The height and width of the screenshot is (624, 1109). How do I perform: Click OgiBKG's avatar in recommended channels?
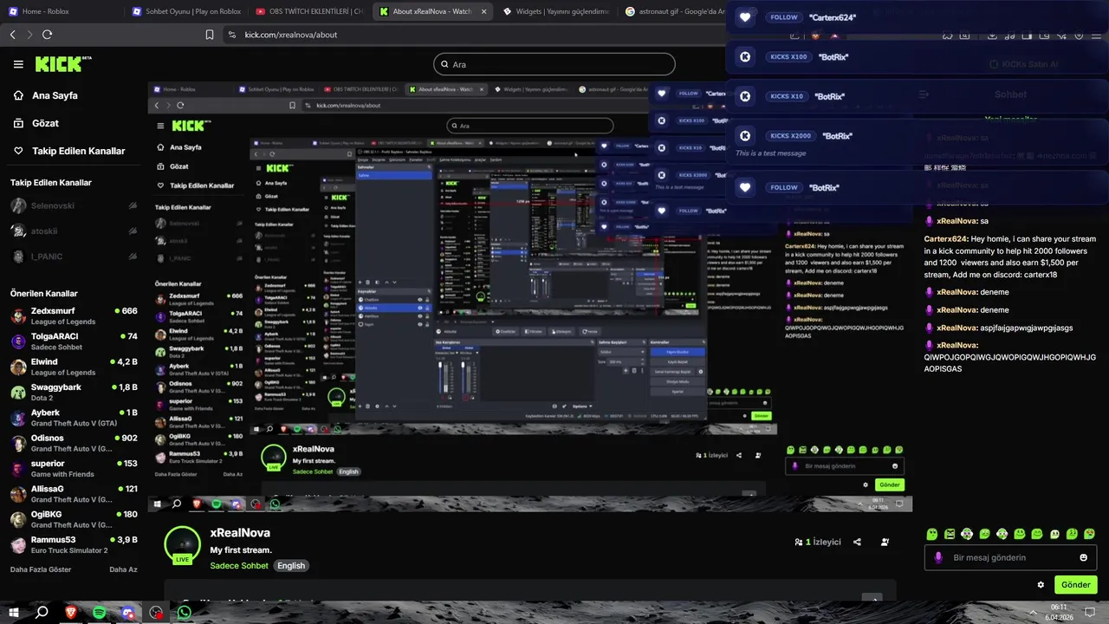(18, 519)
